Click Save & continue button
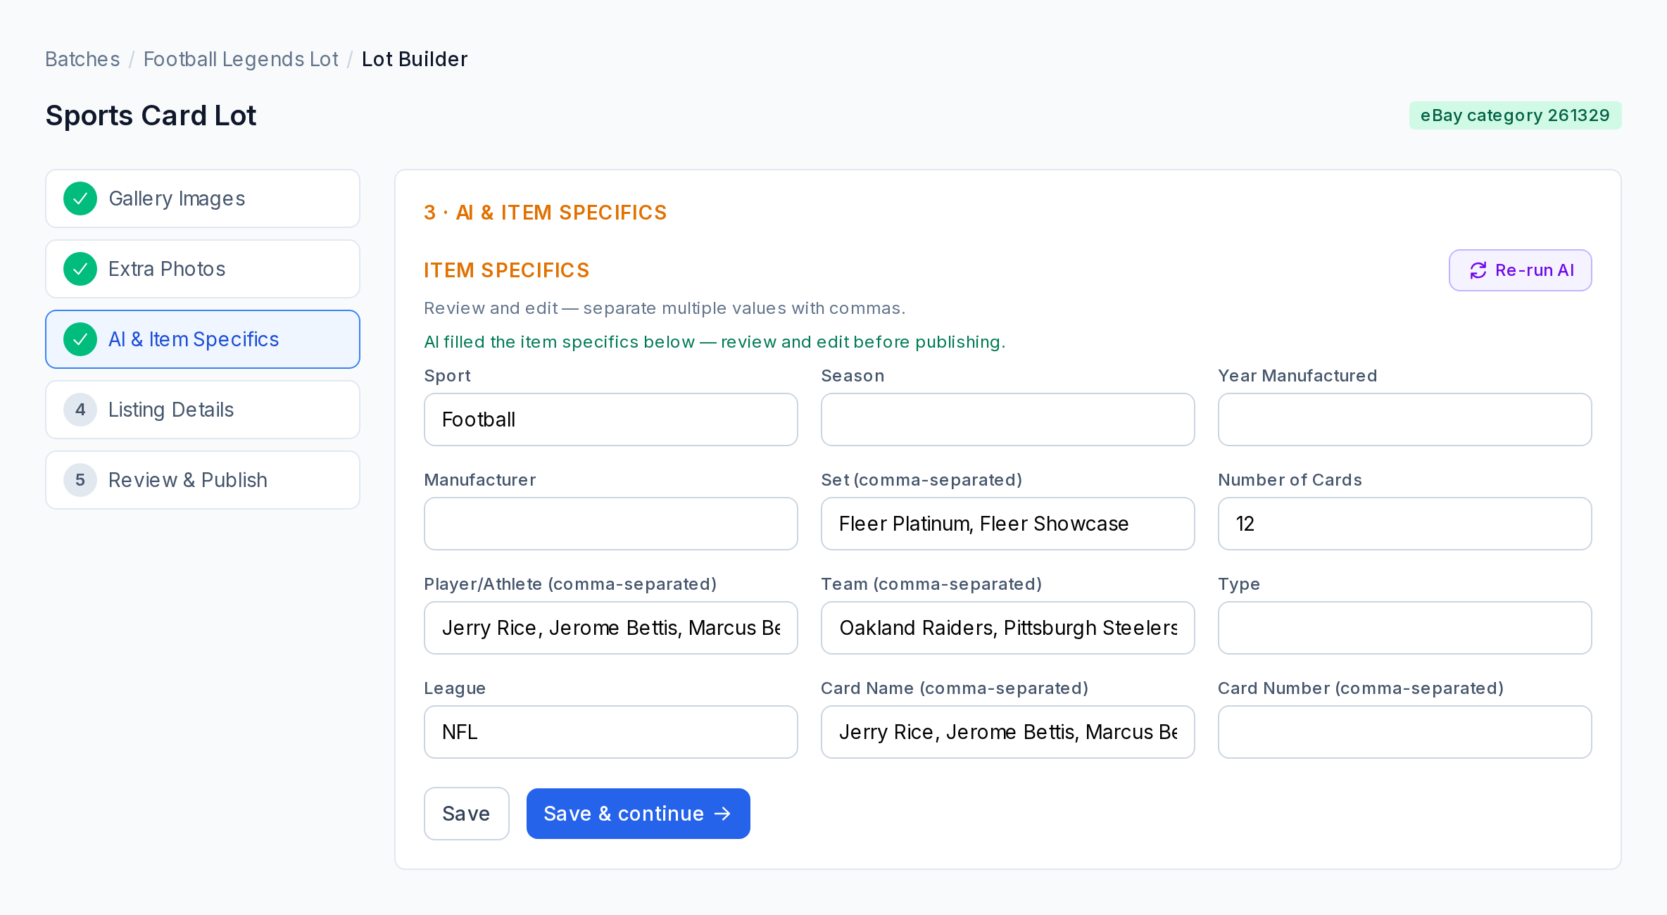Screen dimensions: 1667x915 tap(639, 814)
